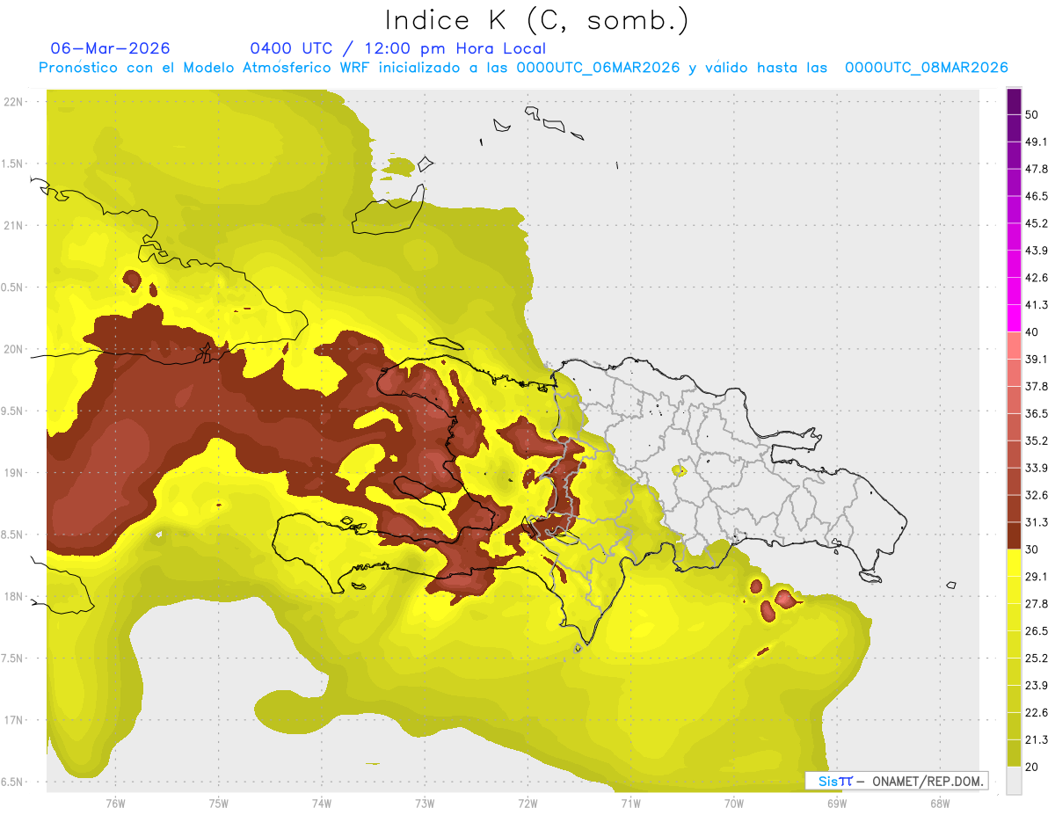The image size is (1055, 815).
Task: Pick the salmon pink swatch between 39.1 and 40
Action: click(1014, 346)
